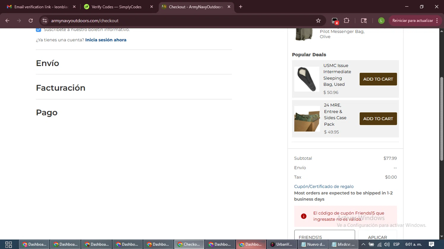The height and width of the screenshot is (249, 444).
Task: Click the USMC Issue Intermediate Sleeping Bag title
Action: pyautogui.click(x=337, y=75)
